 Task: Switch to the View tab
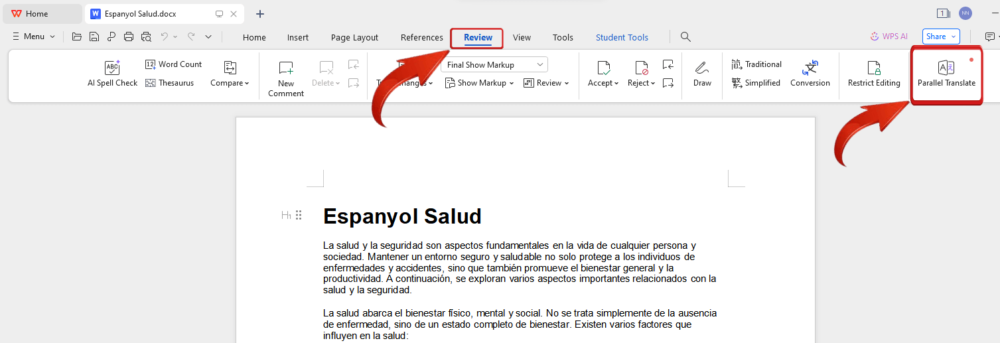[x=522, y=38]
